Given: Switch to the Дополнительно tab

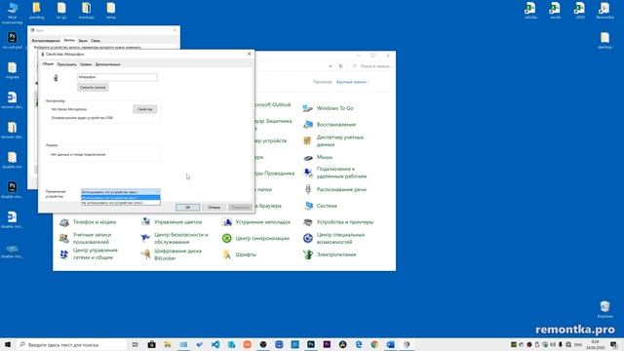Looking at the screenshot, I should (x=108, y=64).
